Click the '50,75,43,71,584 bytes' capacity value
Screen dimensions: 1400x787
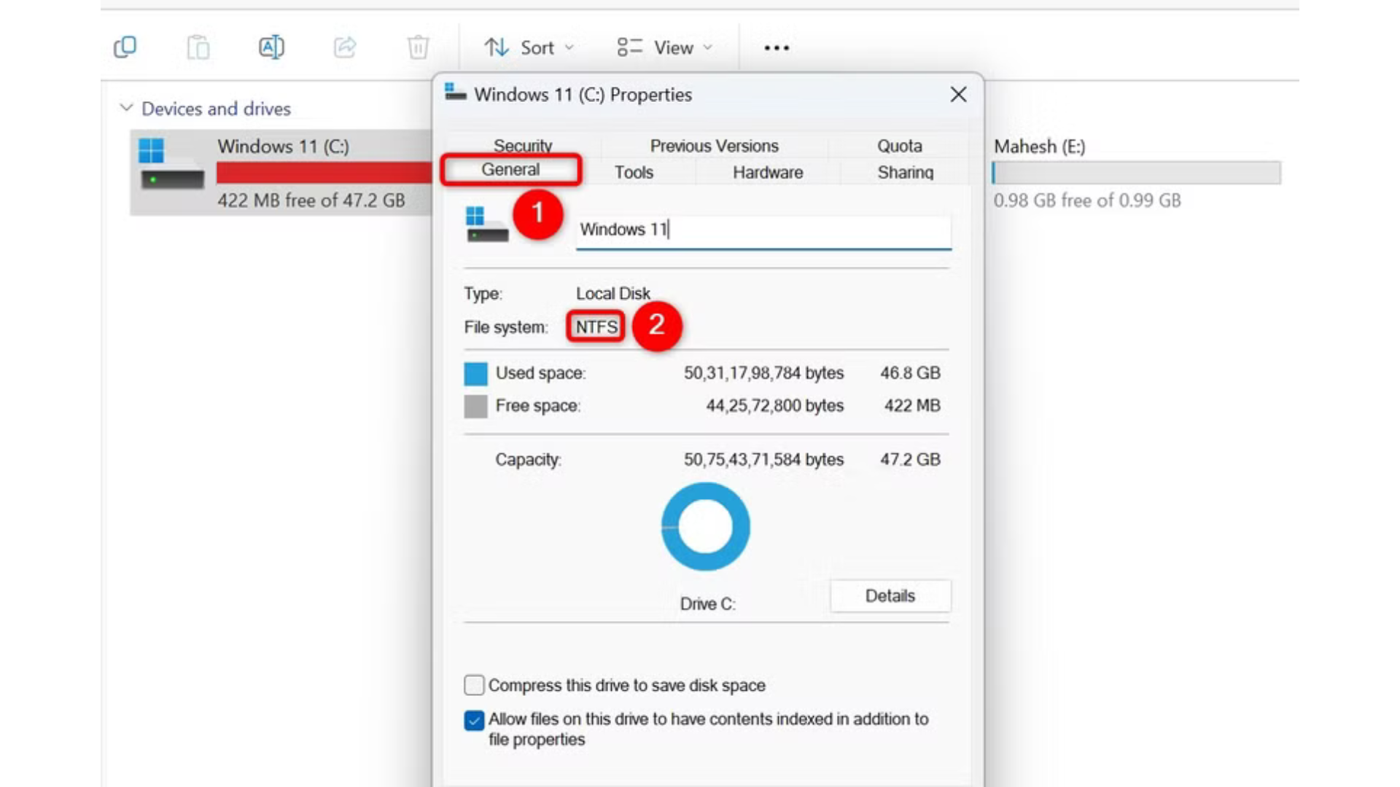click(763, 460)
